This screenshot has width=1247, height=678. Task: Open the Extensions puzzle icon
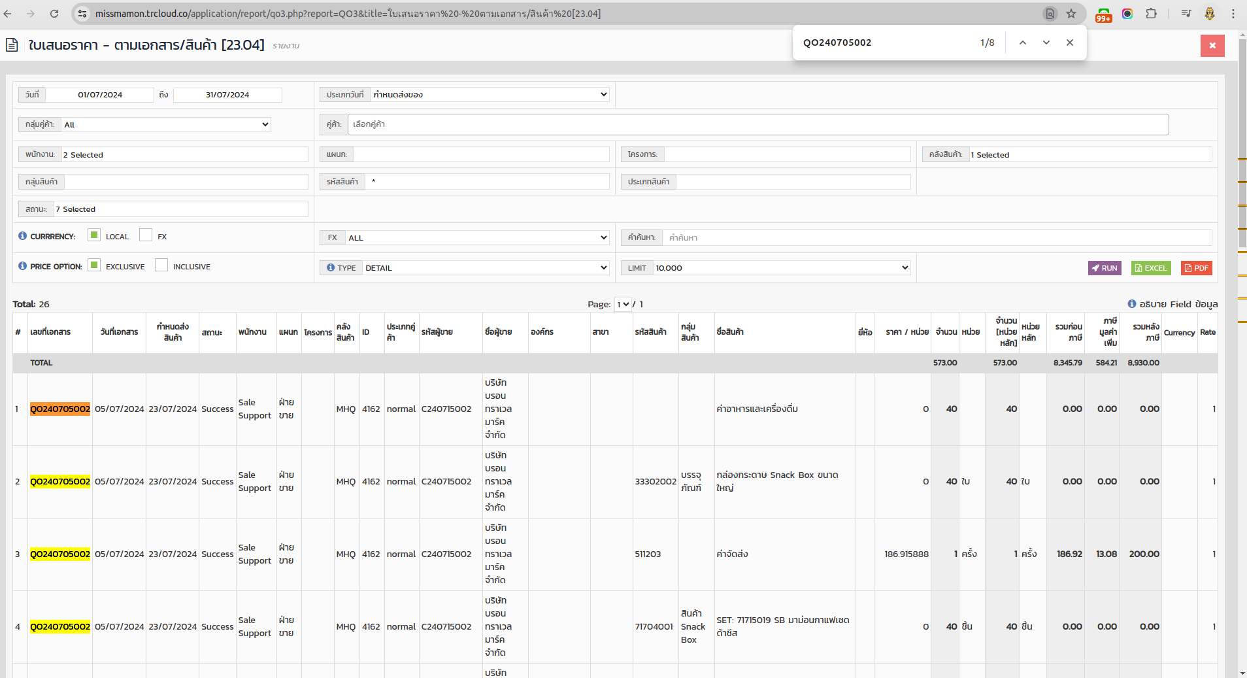click(1151, 14)
